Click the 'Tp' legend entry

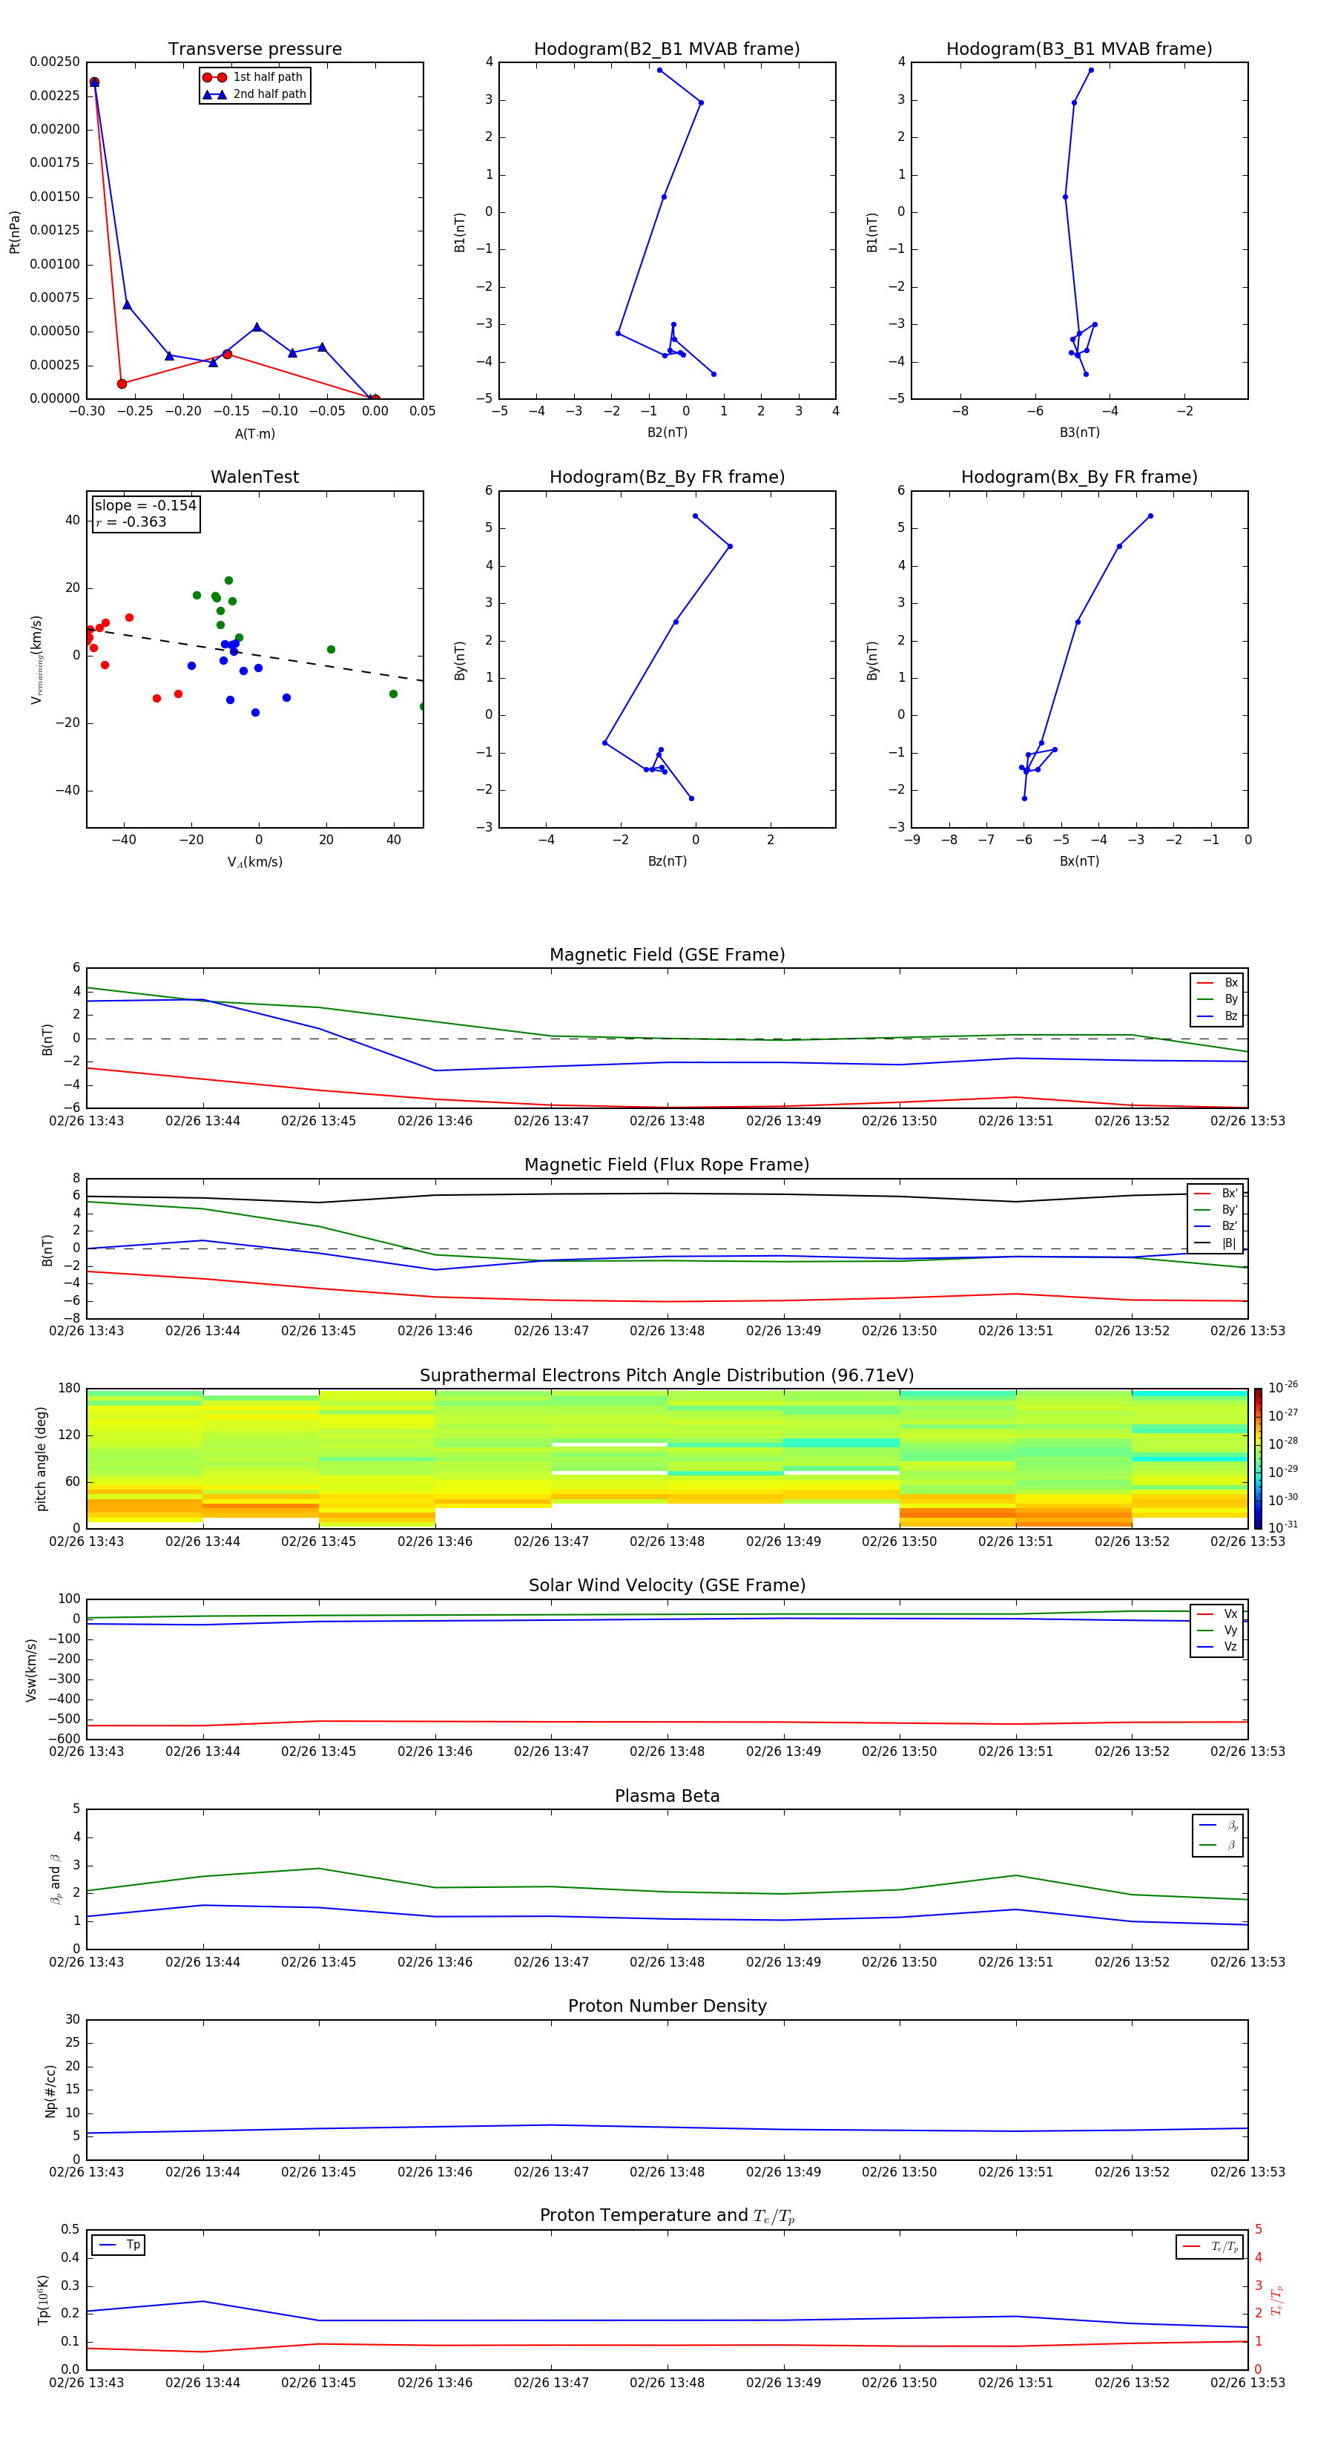119,2245
